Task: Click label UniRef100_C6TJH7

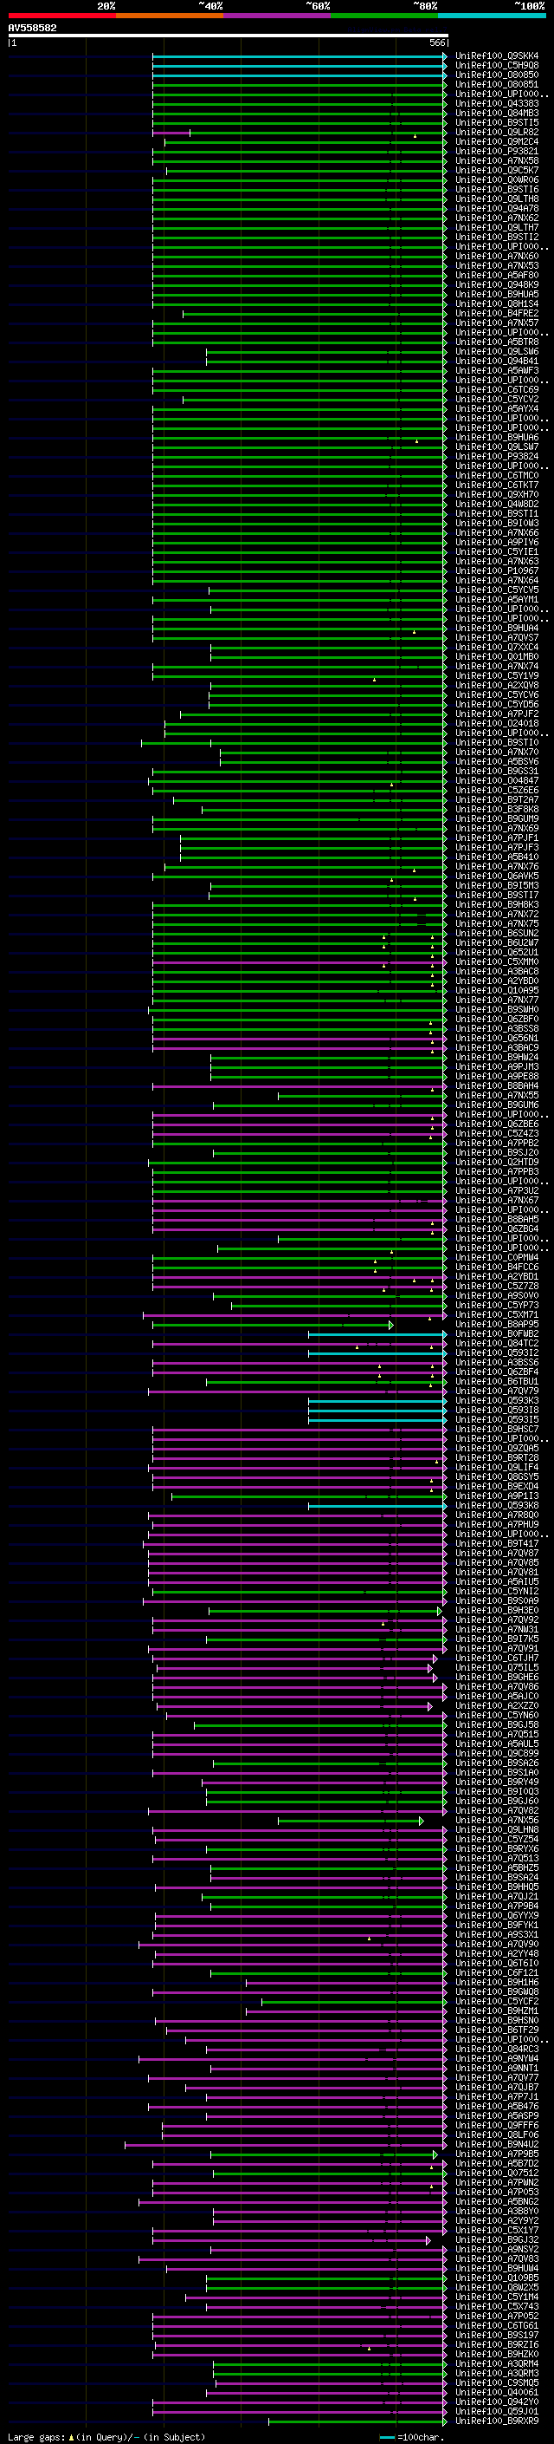Action: [x=497, y=1659]
